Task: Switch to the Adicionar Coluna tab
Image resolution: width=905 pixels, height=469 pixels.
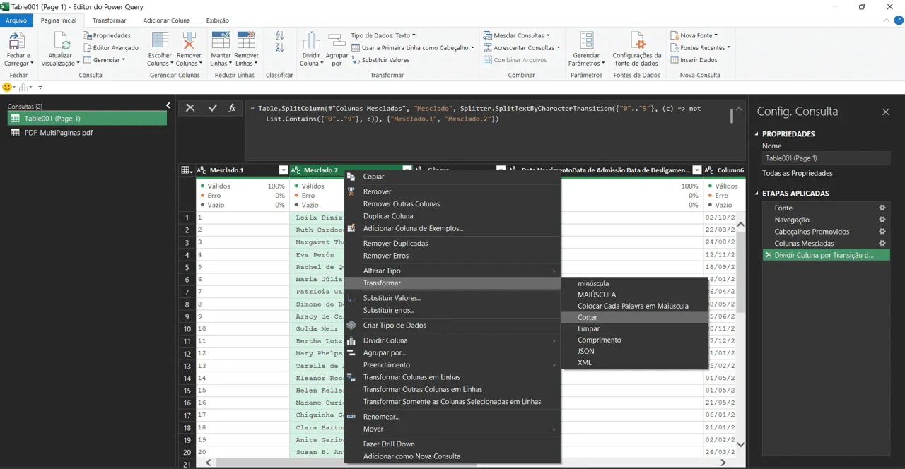Action: pos(166,20)
